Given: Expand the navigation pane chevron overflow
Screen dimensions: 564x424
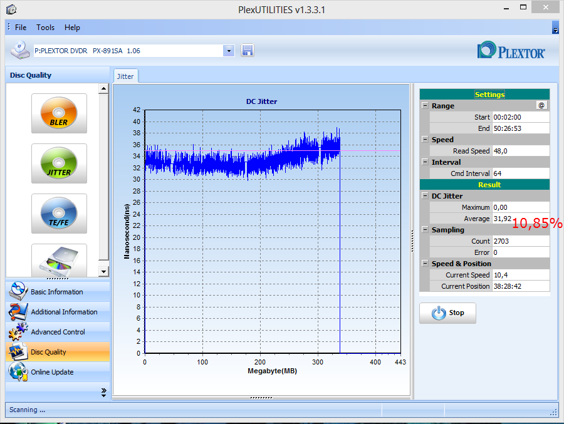Looking at the screenshot, I should pos(103,392).
